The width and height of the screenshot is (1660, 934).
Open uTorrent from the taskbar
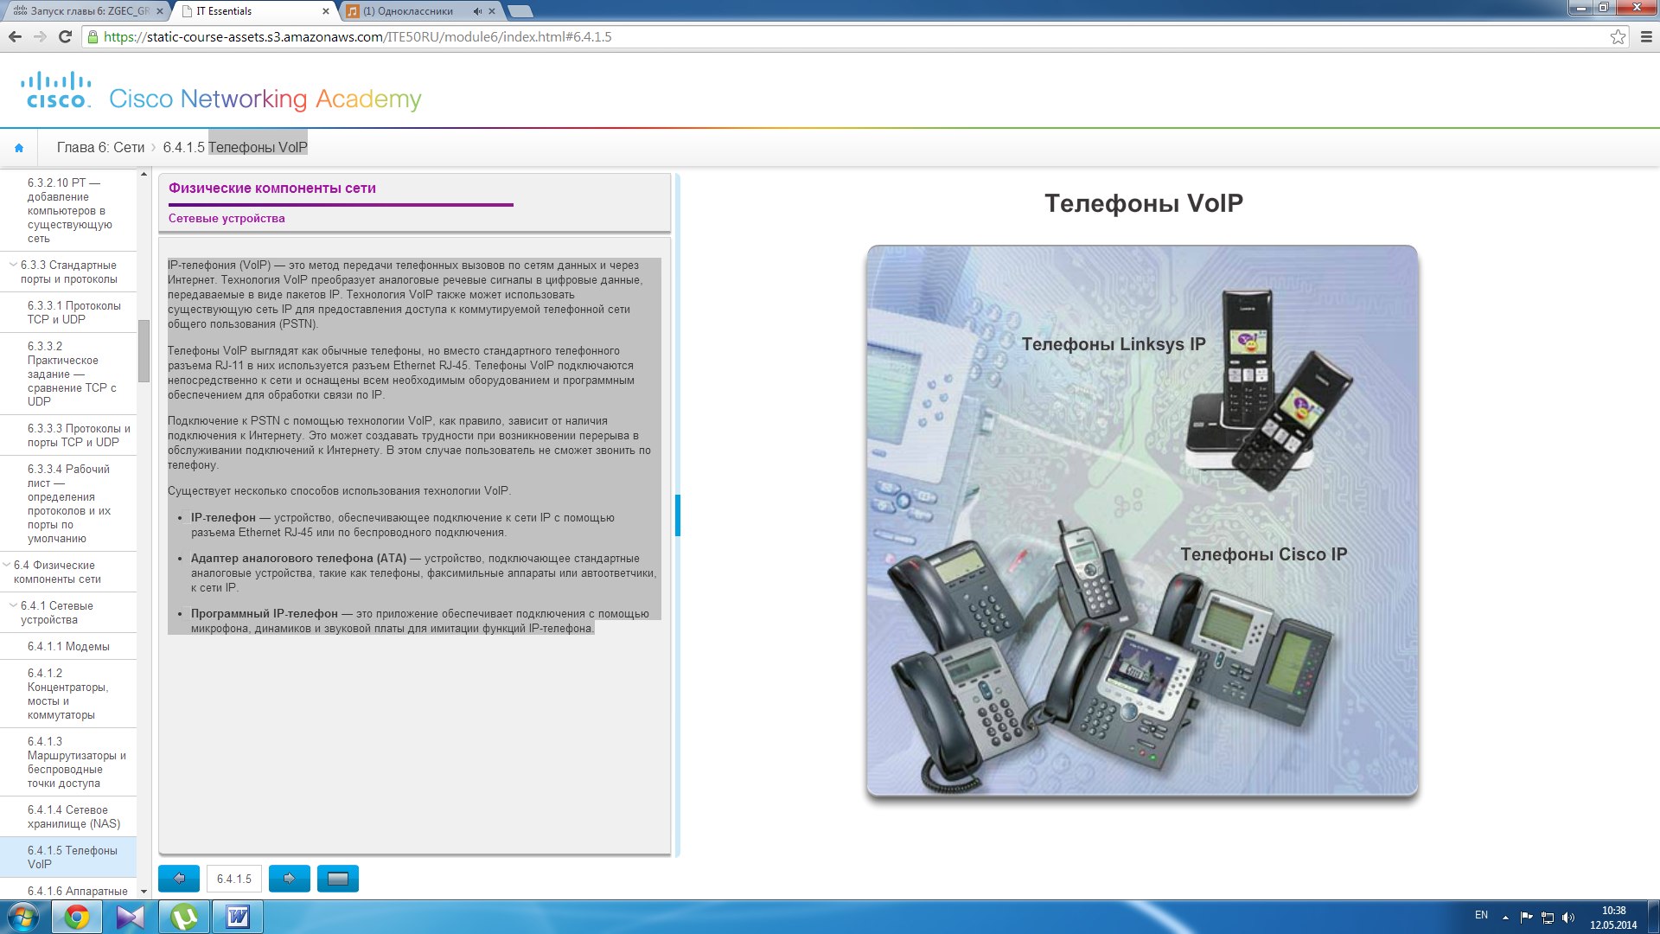184,917
